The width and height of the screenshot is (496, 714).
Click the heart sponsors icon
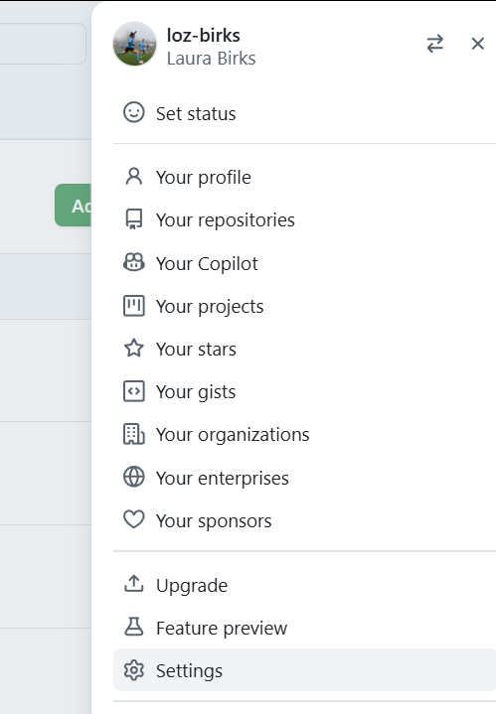[x=134, y=519]
